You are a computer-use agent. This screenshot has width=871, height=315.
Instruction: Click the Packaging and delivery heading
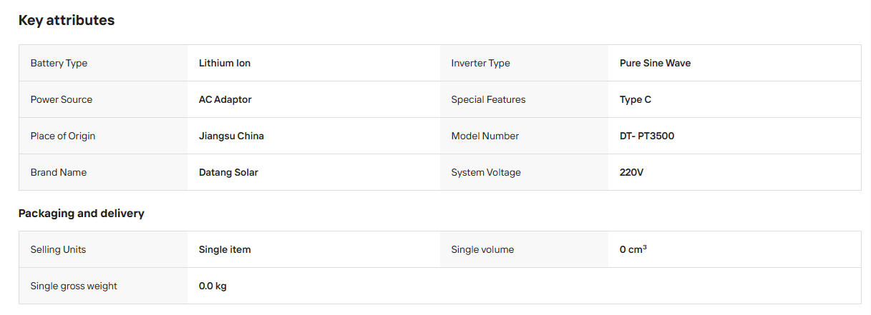point(82,214)
